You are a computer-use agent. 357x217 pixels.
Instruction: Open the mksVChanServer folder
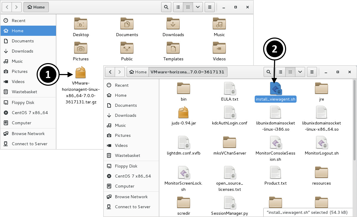click(229, 142)
